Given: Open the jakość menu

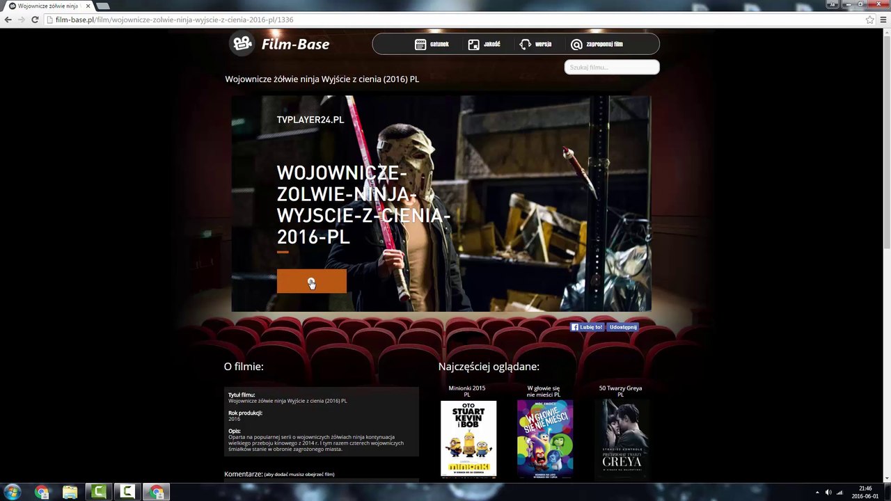Looking at the screenshot, I should [484, 44].
